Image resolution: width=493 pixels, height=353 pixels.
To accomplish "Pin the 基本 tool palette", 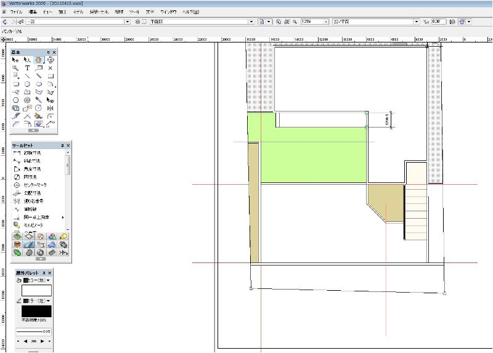I will point(49,52).
